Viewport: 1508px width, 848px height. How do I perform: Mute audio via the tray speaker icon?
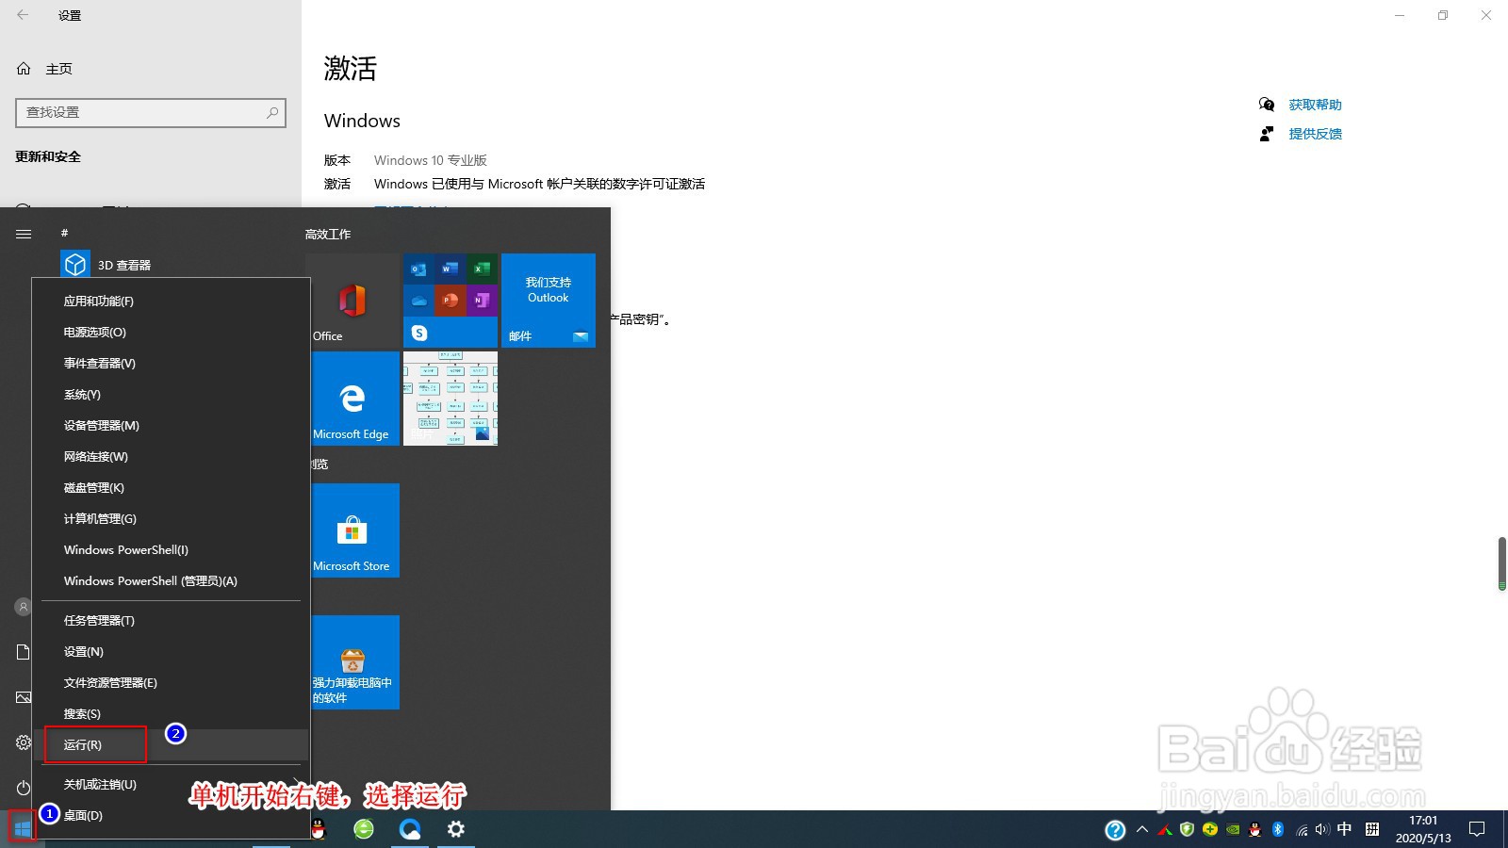1322,831
